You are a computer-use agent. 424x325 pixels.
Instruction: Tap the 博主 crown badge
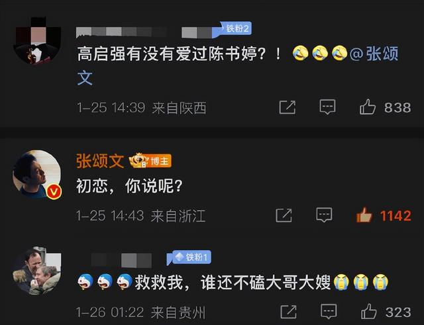pos(150,160)
